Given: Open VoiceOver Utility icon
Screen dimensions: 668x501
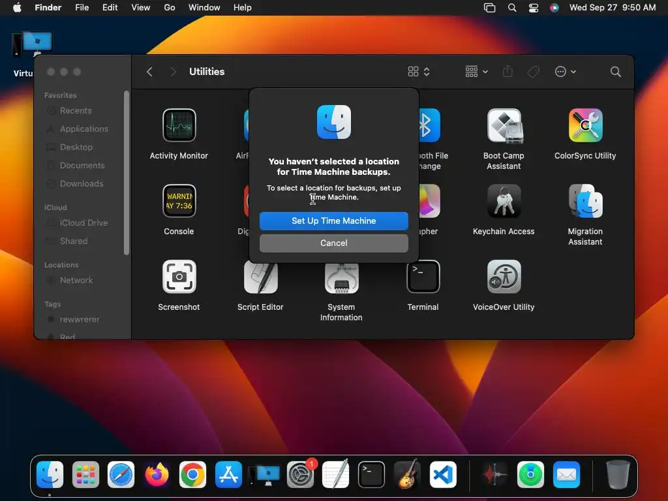Looking at the screenshot, I should (x=504, y=277).
